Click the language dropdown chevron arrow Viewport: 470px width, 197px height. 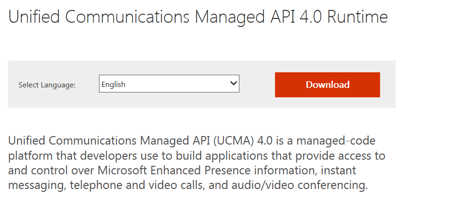tap(233, 84)
